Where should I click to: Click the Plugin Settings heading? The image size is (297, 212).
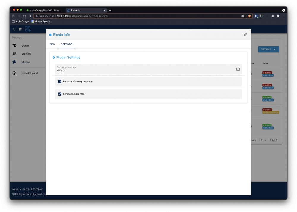pyautogui.click(x=68, y=58)
